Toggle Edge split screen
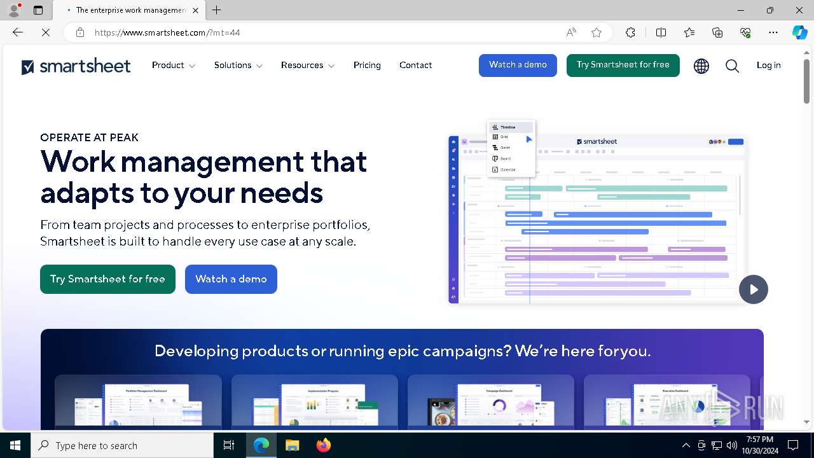This screenshot has width=814, height=458. click(x=661, y=32)
